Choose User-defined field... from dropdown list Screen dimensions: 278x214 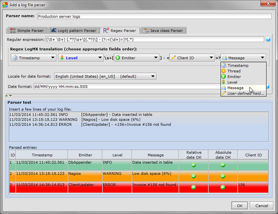pyautogui.click(x=243, y=94)
